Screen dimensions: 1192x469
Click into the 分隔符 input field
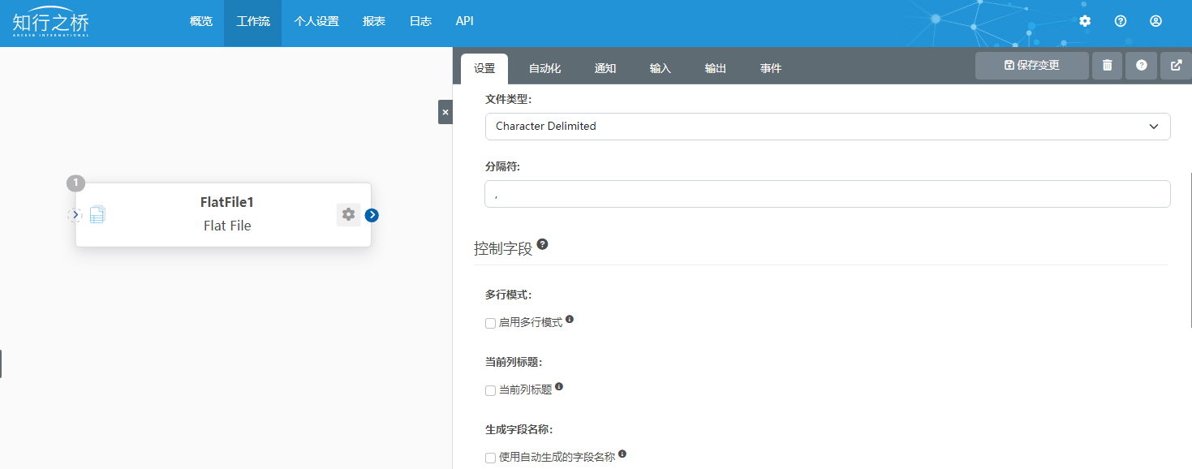[827, 194]
